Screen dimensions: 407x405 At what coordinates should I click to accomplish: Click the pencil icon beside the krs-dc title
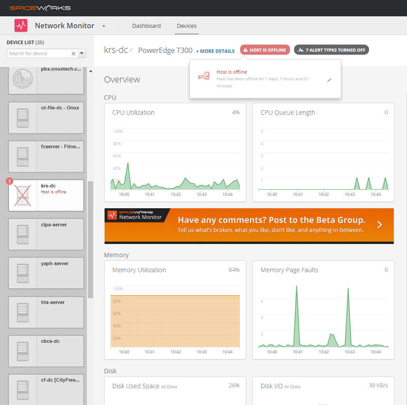coord(130,51)
